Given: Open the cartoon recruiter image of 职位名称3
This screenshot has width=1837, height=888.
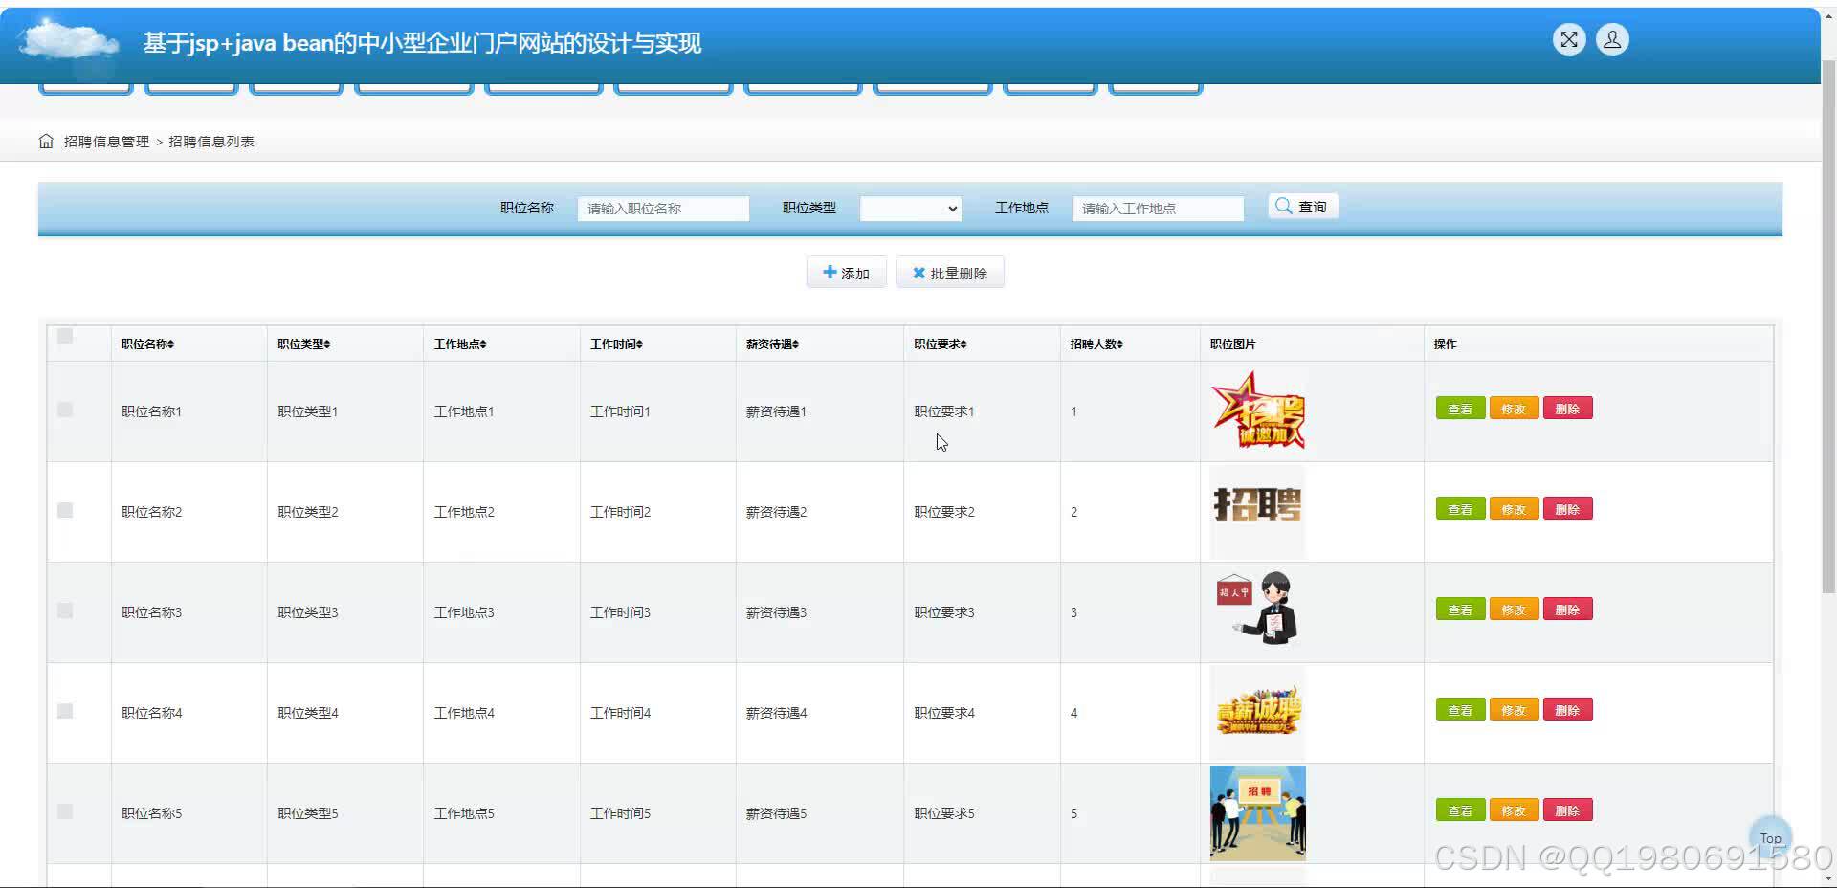Looking at the screenshot, I should click(x=1257, y=612).
